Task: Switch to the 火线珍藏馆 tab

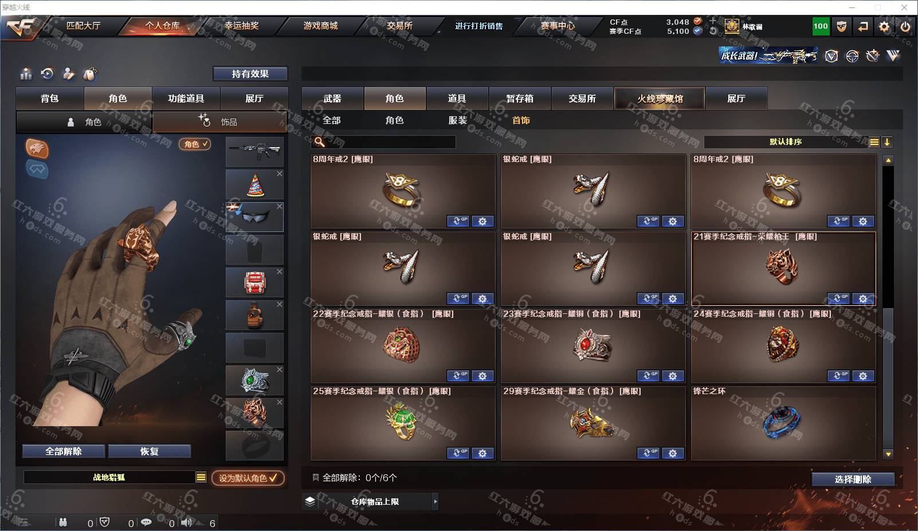Action: pyautogui.click(x=660, y=99)
